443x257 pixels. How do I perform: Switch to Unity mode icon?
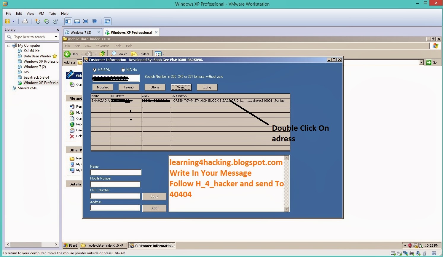(95, 21)
